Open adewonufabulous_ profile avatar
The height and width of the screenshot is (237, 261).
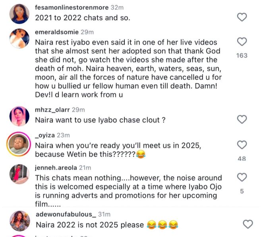(19, 221)
